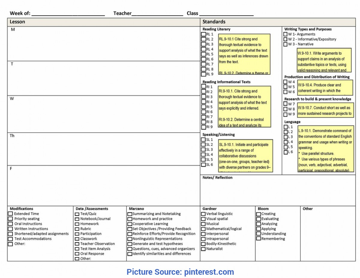The height and width of the screenshot is (278, 360).
Task: Select the Written Instructions checkbox
Action: coord(10,229)
